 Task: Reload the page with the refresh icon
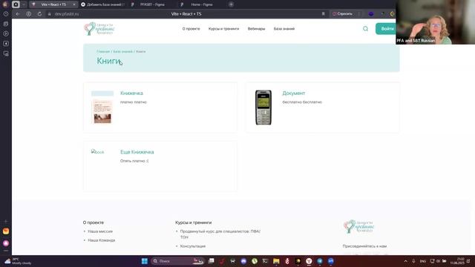pyautogui.click(x=39, y=14)
